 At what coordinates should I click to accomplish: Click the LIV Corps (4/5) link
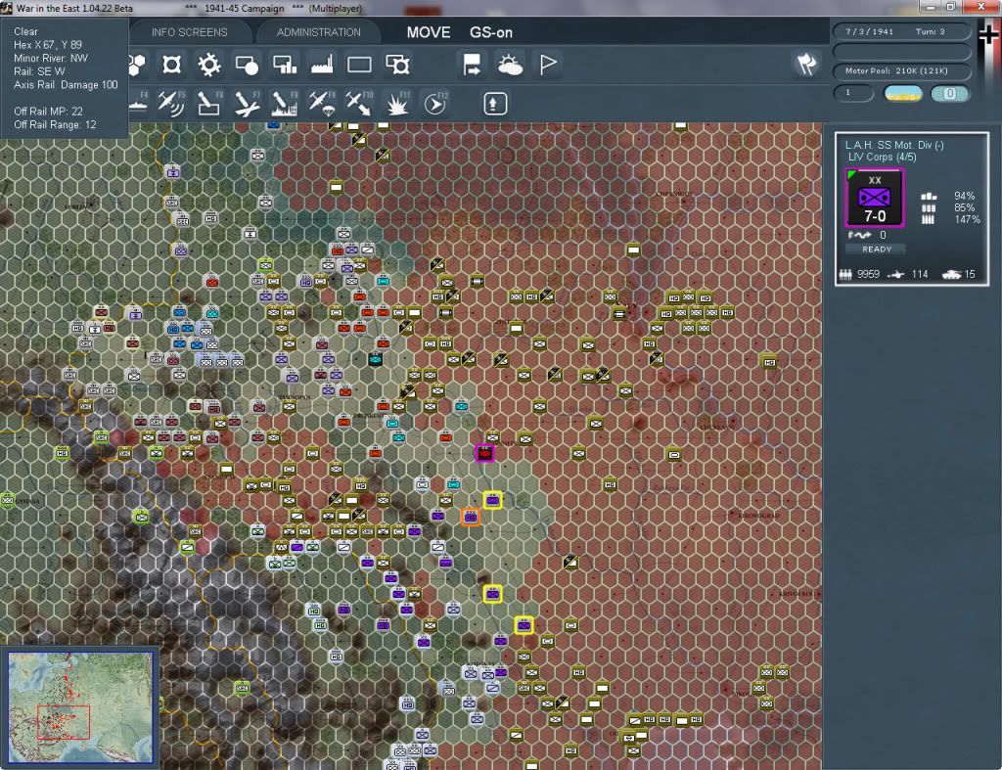(x=882, y=158)
